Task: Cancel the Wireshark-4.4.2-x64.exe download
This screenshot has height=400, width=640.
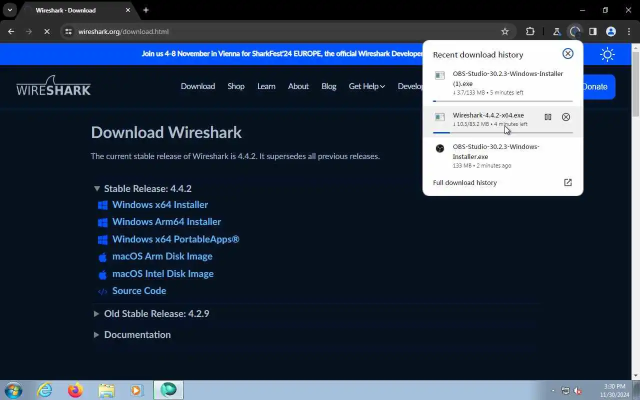Action: [x=566, y=117]
